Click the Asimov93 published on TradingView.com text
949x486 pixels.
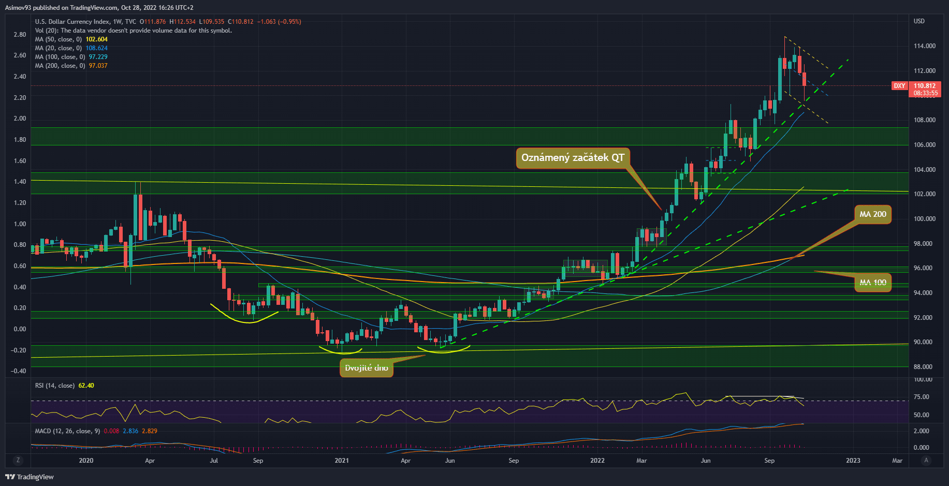(x=60, y=8)
